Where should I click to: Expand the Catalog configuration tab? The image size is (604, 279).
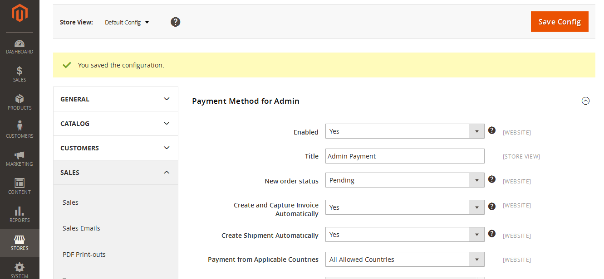pos(115,124)
